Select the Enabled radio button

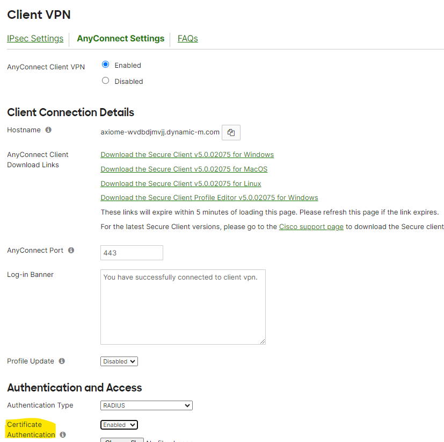[x=105, y=65]
